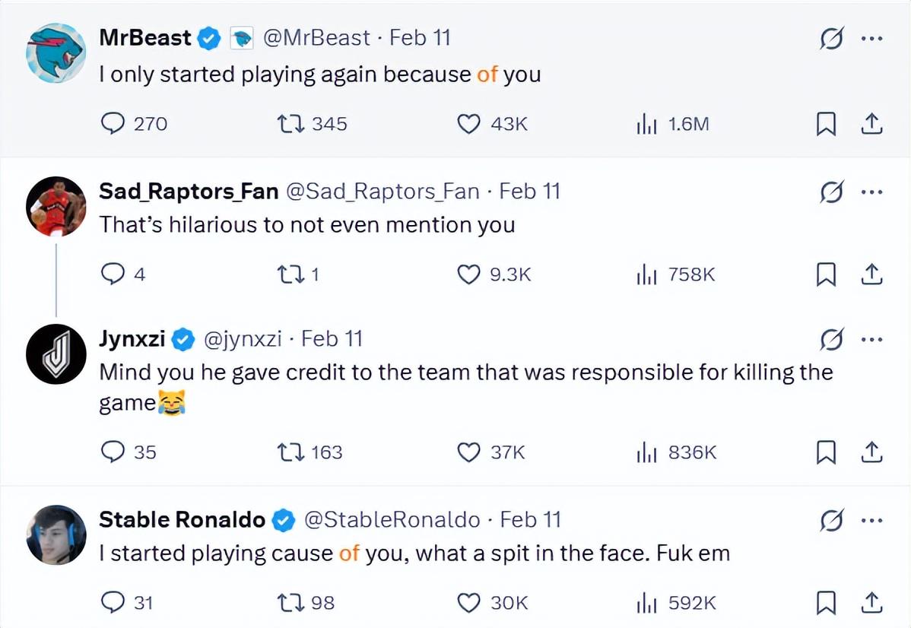Share Stable Ronaldo's tweet
The image size is (911, 628).
(x=871, y=603)
